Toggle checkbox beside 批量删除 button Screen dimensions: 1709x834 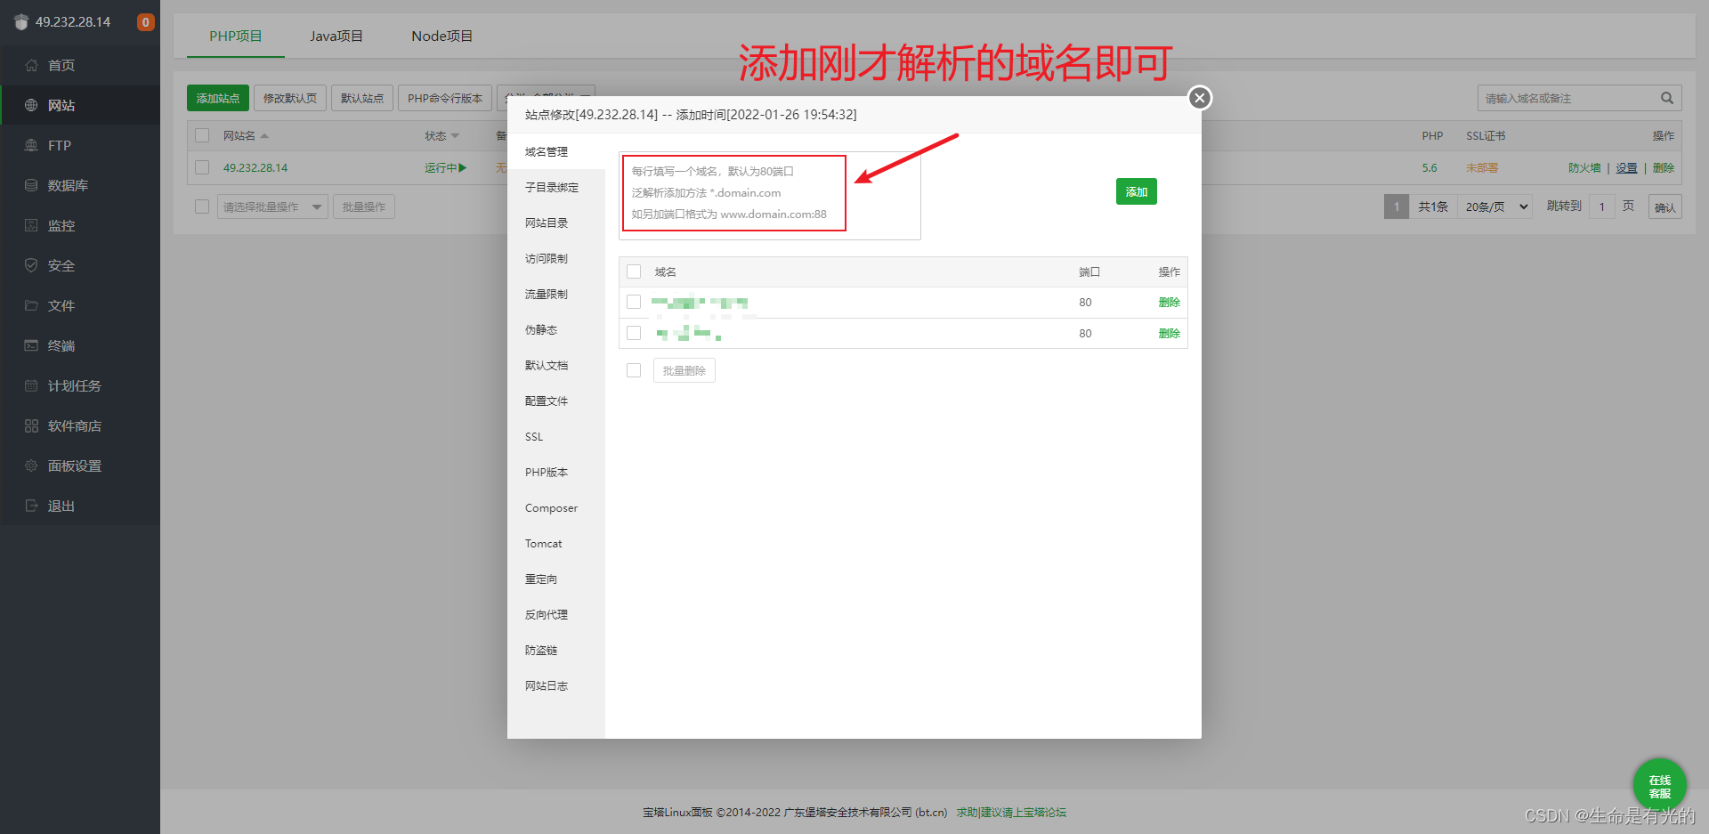pos(634,370)
